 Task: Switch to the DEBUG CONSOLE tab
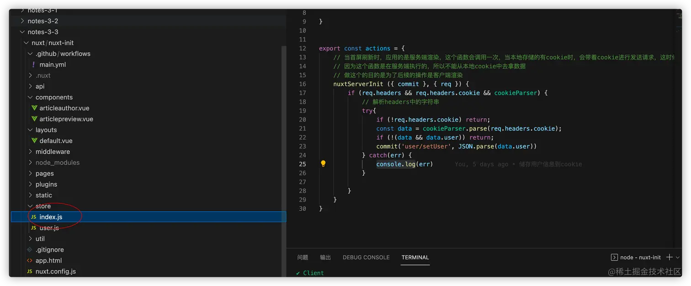(366, 257)
